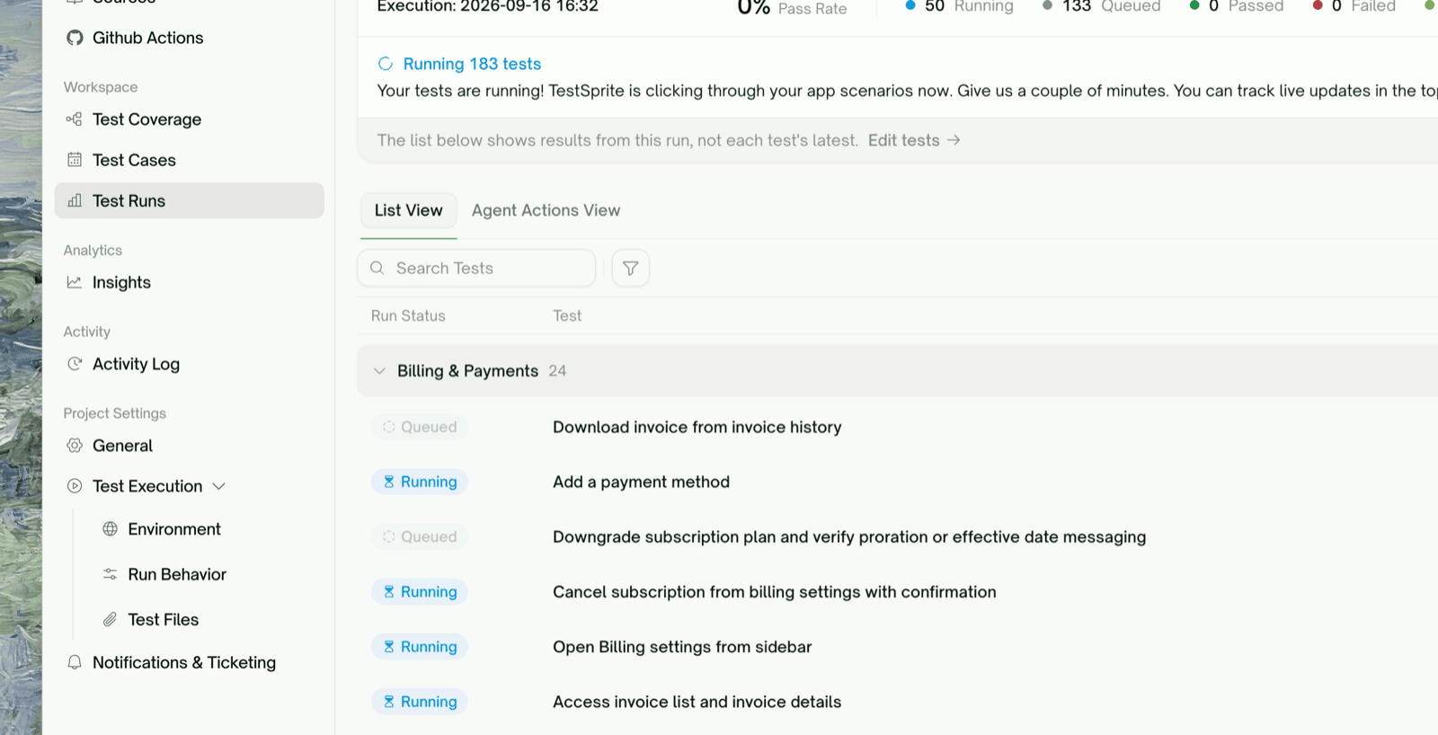Click the Test column header
The image size is (1438, 735).
567,315
